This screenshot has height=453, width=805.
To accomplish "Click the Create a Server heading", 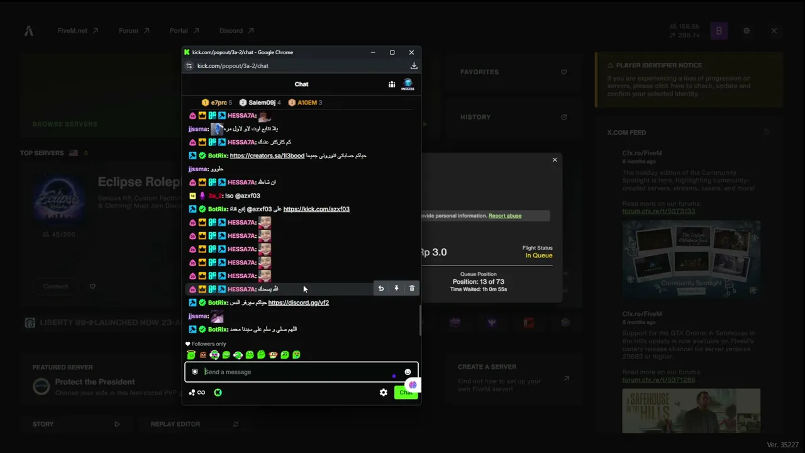I will (x=487, y=367).
